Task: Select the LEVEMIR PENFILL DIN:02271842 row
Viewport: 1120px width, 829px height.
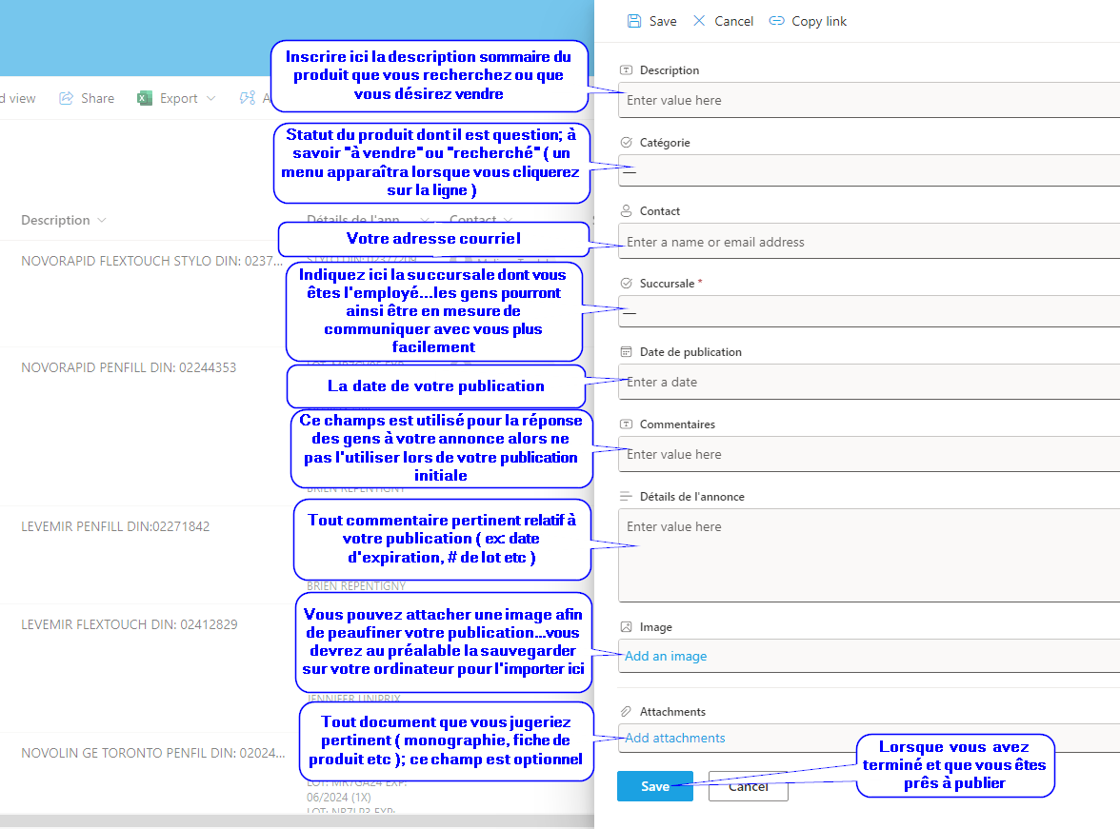Action: pos(115,527)
